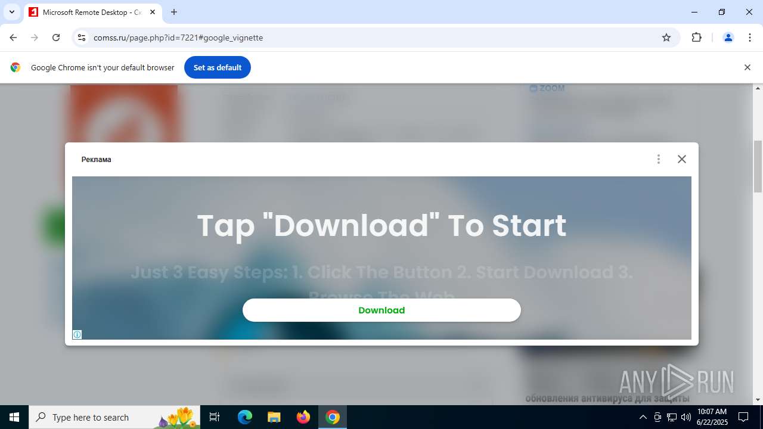Click the AdChoices info icon
The height and width of the screenshot is (429, 763).
(77, 335)
